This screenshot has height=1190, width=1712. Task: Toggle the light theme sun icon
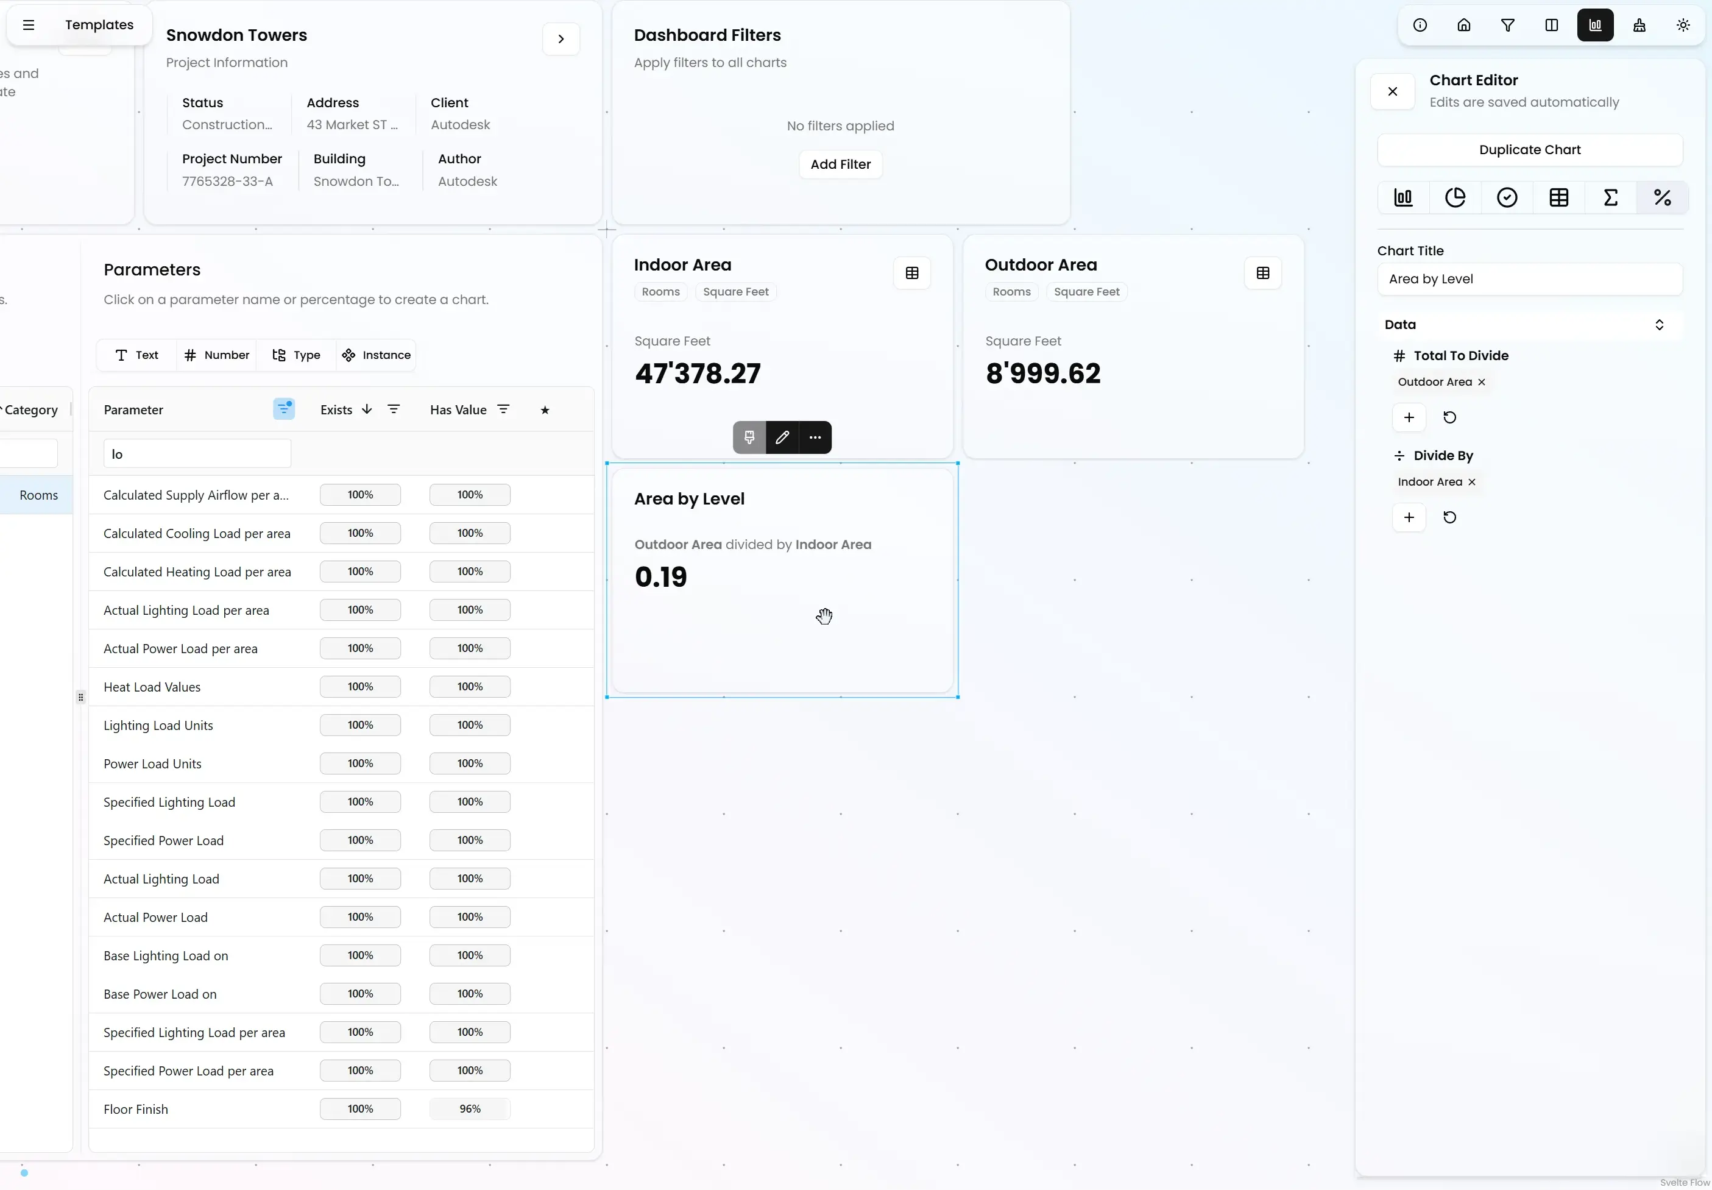[x=1683, y=26]
